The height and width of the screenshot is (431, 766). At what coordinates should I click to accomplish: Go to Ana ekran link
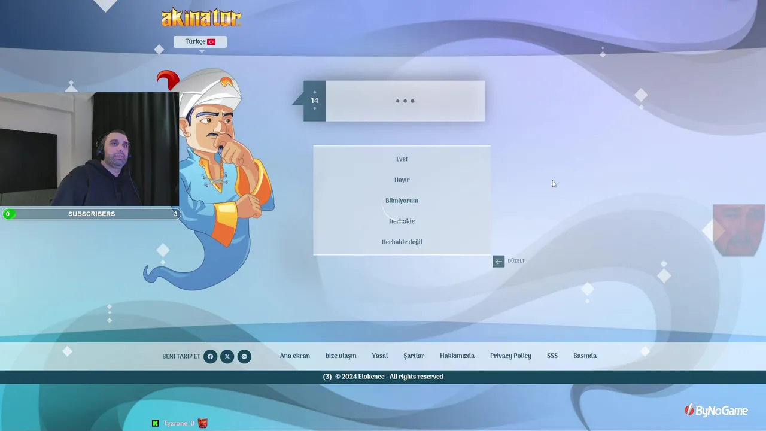pos(294,356)
